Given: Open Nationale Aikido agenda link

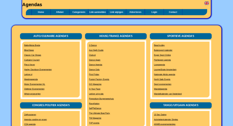Looking at the screenshot, I should [165, 74].
